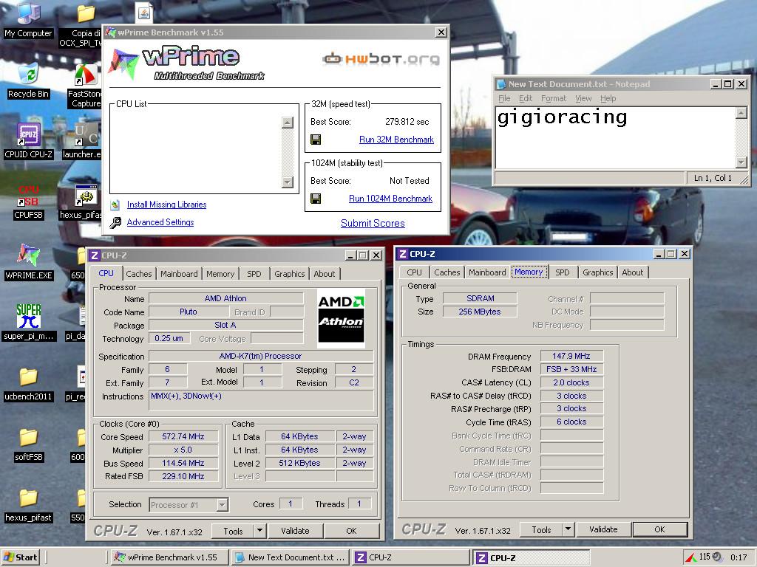Click the AMD Athlon logo in CPU-Z
757x567 pixels.
[341, 318]
